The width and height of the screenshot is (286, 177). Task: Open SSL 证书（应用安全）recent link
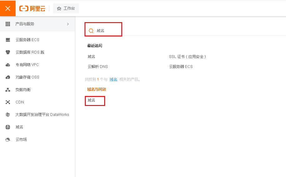(187, 57)
